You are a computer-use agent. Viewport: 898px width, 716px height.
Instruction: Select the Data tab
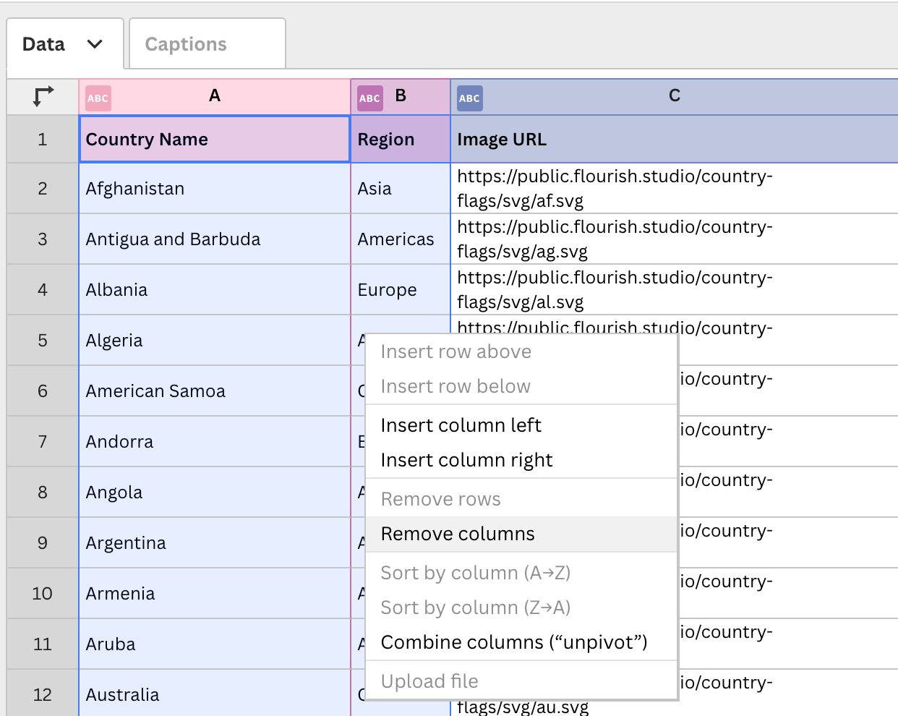pyautogui.click(x=43, y=43)
